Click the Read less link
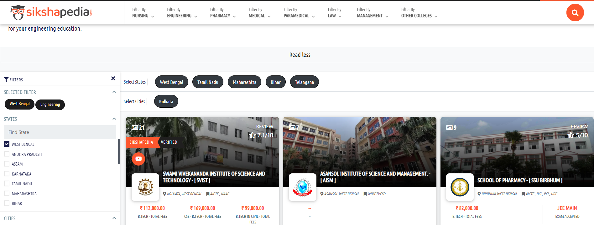Image resolution: width=594 pixels, height=225 pixels. 300,55
